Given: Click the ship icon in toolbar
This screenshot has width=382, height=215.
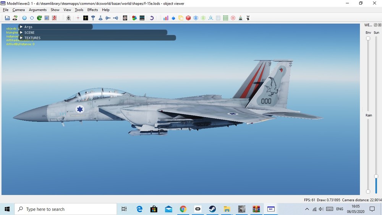Looking at the screenshot, I should click(x=240, y=18).
